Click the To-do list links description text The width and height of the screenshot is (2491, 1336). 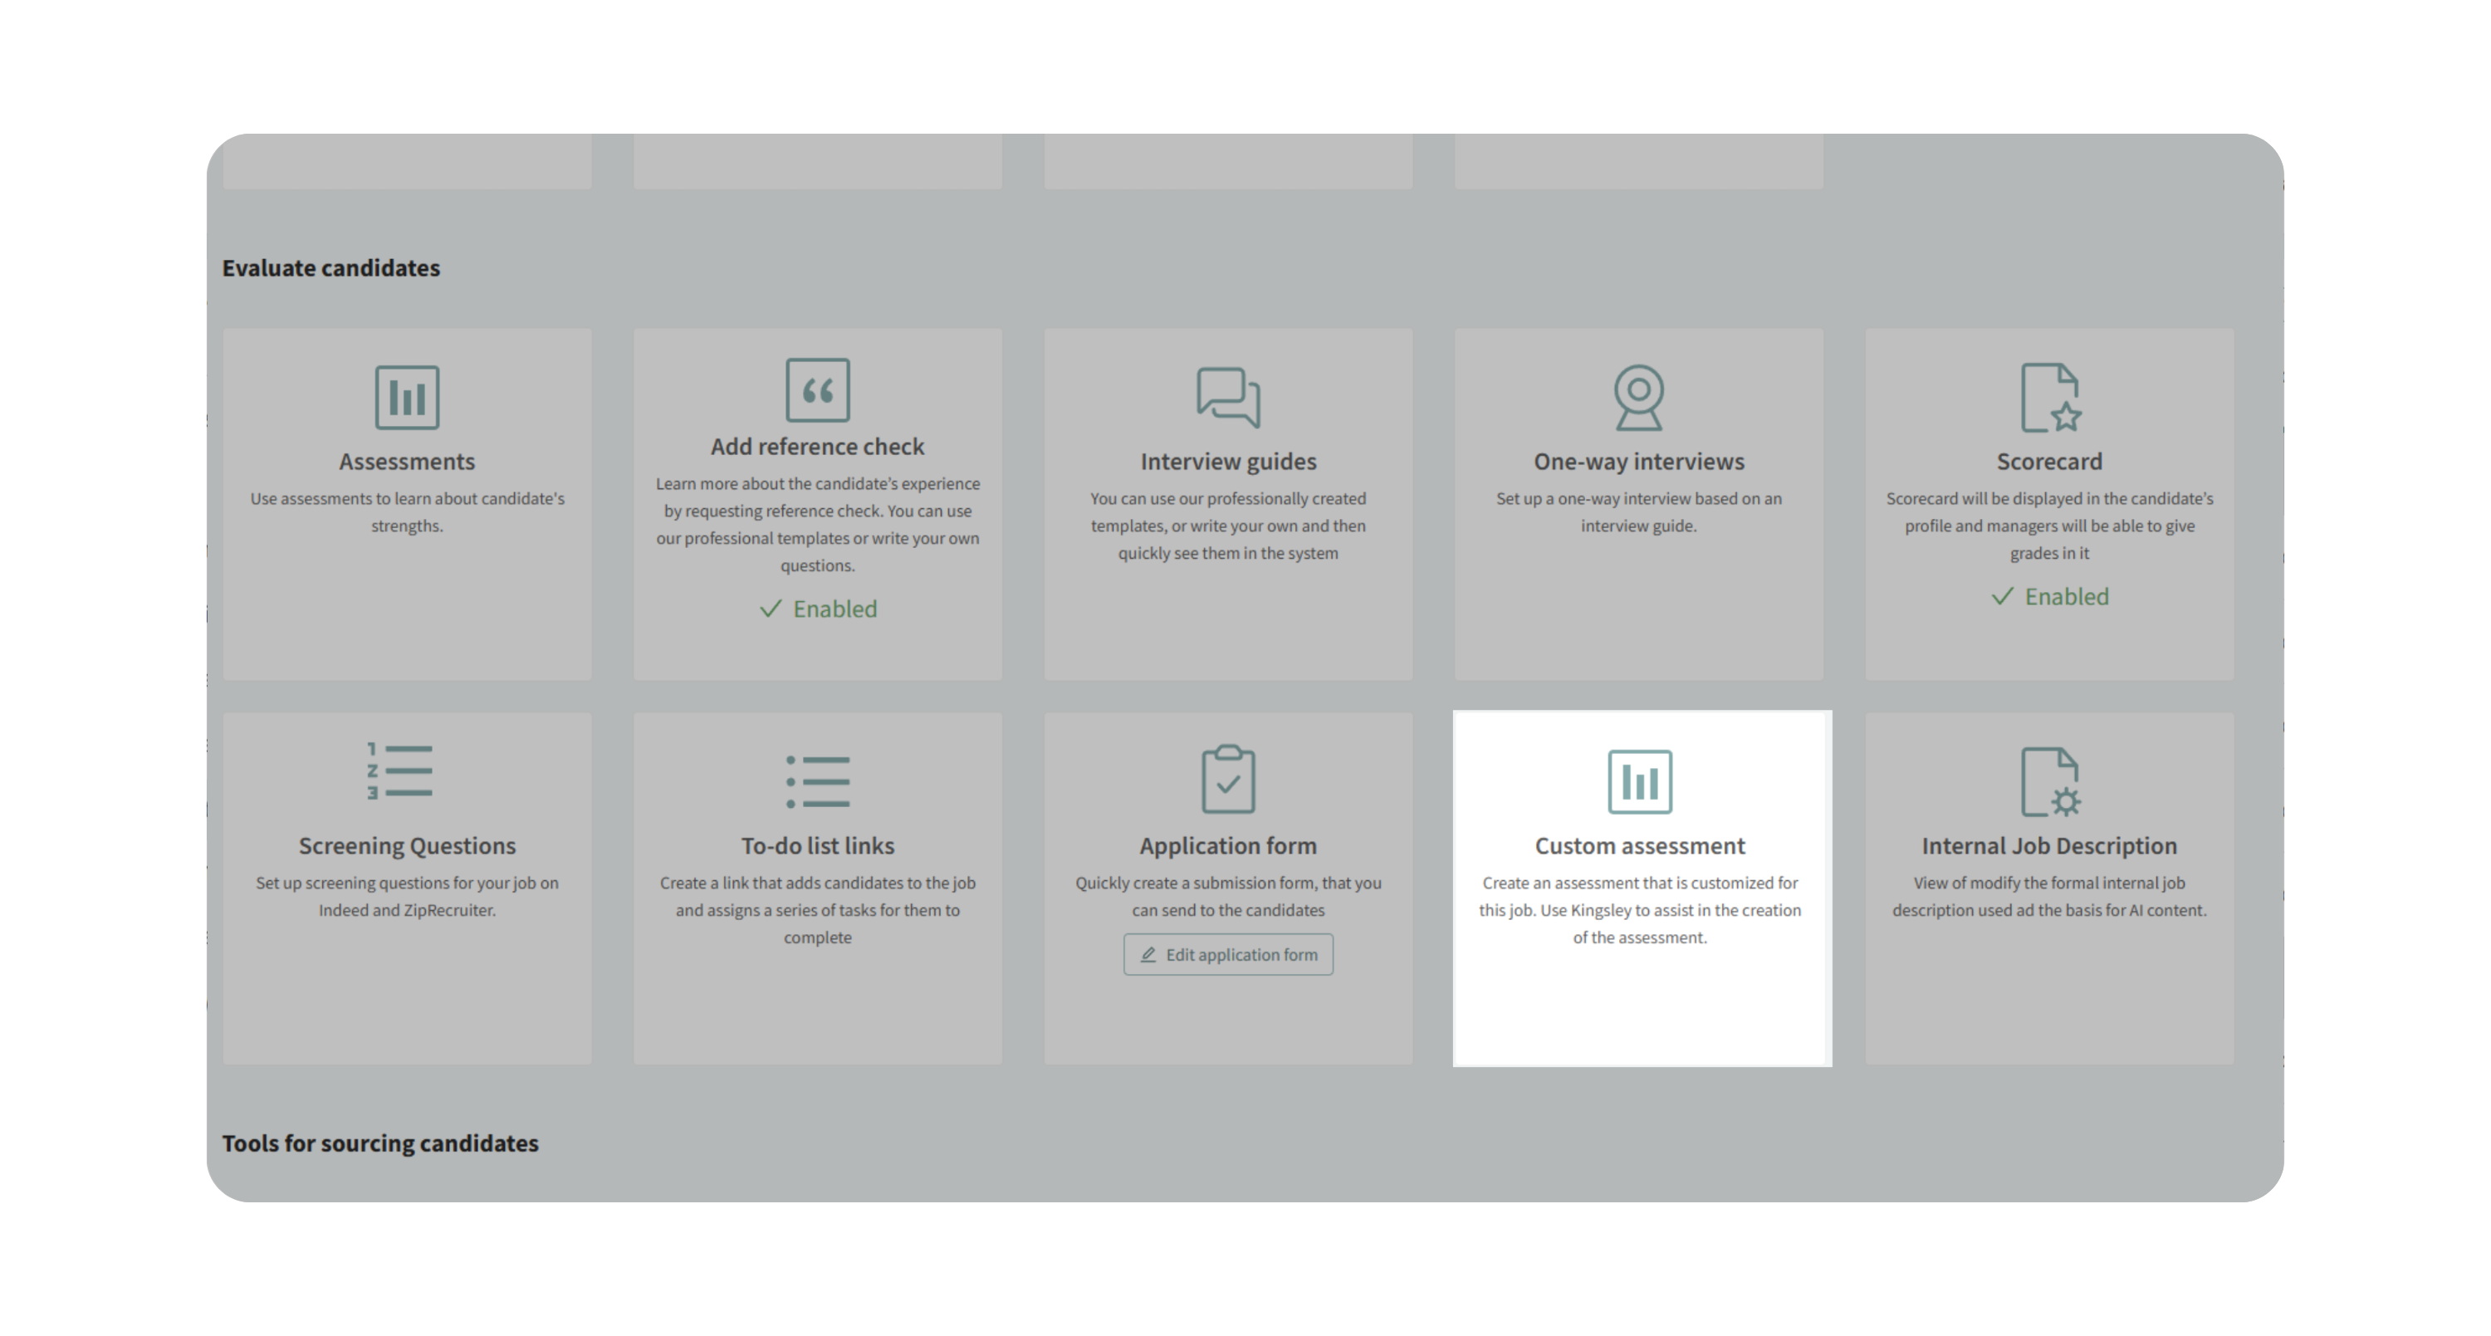click(x=817, y=910)
